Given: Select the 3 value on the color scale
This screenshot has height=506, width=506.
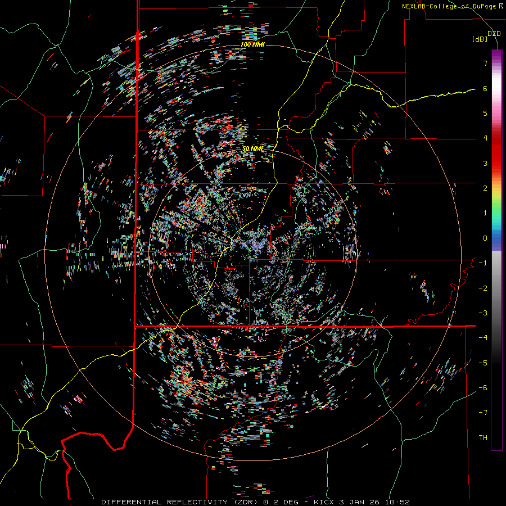Looking at the screenshot, I should (485, 163).
